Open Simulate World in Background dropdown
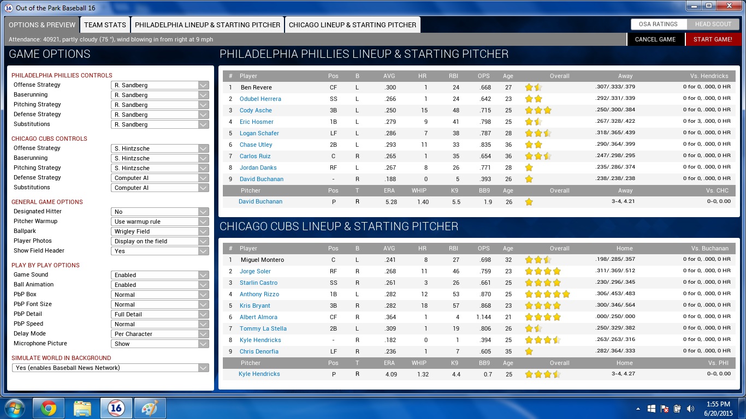The height and width of the screenshot is (419, 746). 110,368
